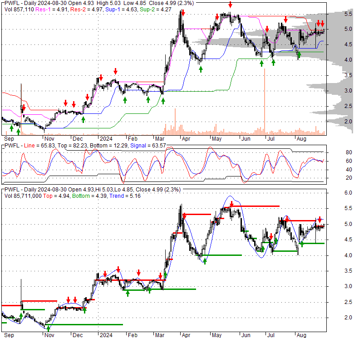Click the 'Res-2 = 4.97' label
The height and width of the screenshot is (338, 354).
[x=87, y=10]
